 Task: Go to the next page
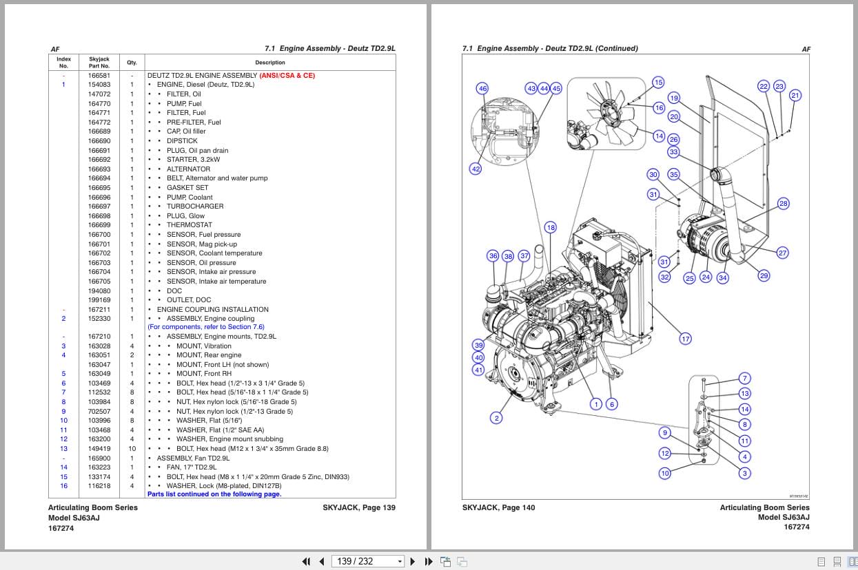pyautogui.click(x=412, y=562)
